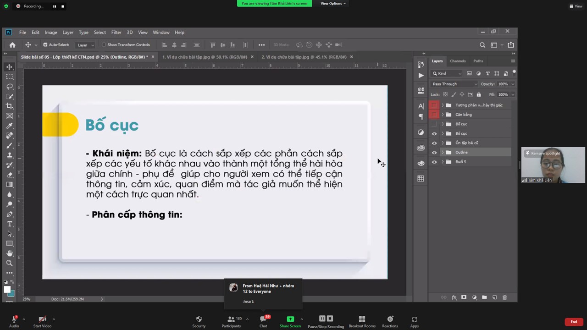Select the Crop tool
Image resolution: width=587 pixels, height=330 pixels.
(9, 106)
